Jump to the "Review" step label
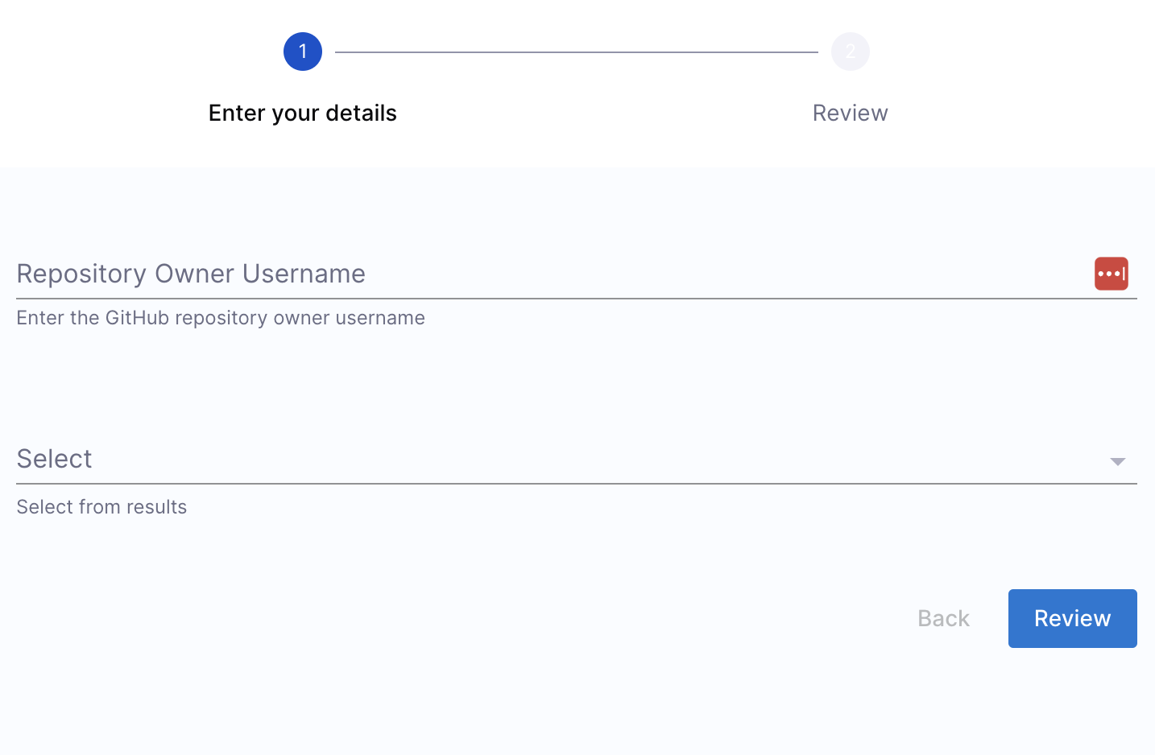The width and height of the screenshot is (1155, 755). tap(850, 113)
